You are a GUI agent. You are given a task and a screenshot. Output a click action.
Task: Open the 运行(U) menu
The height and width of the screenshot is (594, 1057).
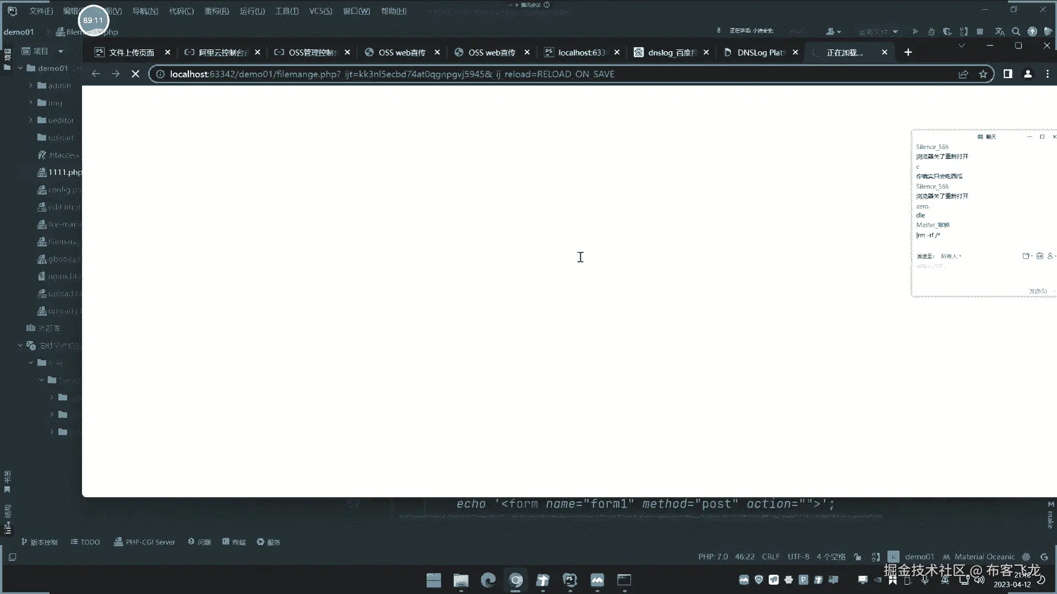coord(252,11)
